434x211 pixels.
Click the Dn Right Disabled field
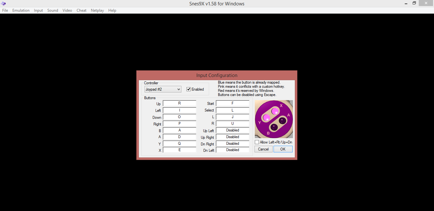pos(233,144)
